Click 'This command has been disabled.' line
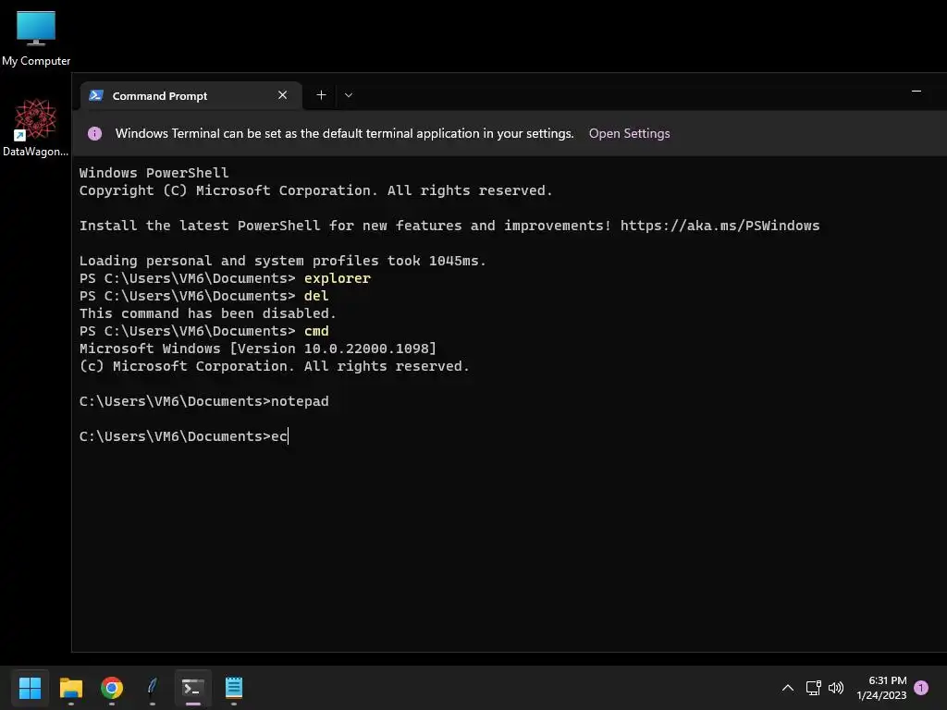Image resolution: width=947 pixels, height=710 pixels. (208, 313)
